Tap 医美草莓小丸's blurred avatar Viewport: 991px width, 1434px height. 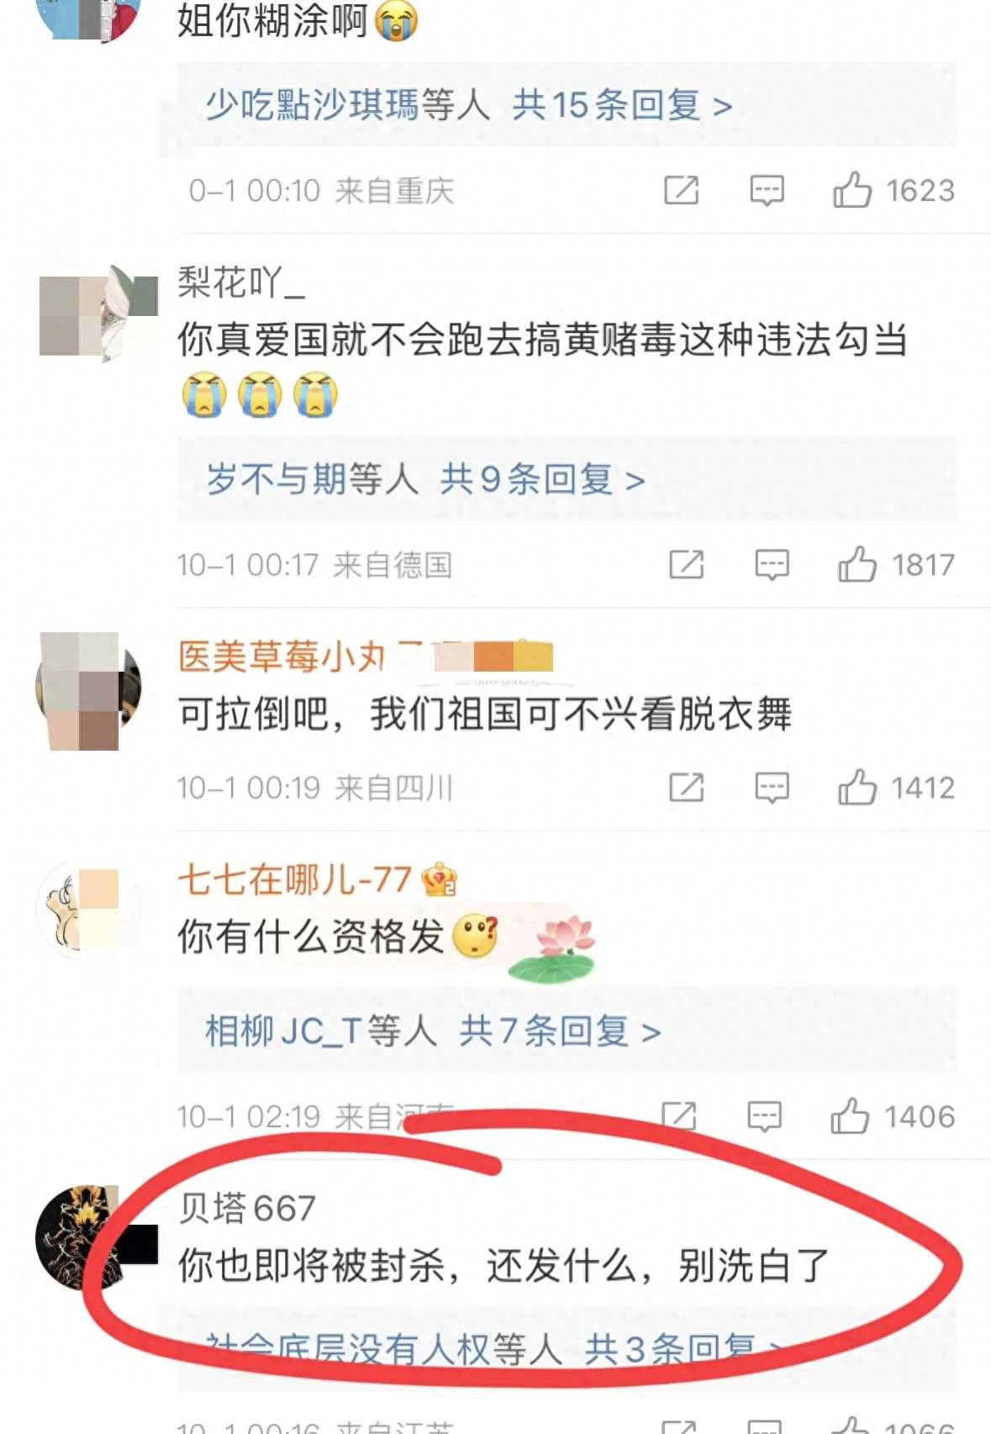point(87,691)
